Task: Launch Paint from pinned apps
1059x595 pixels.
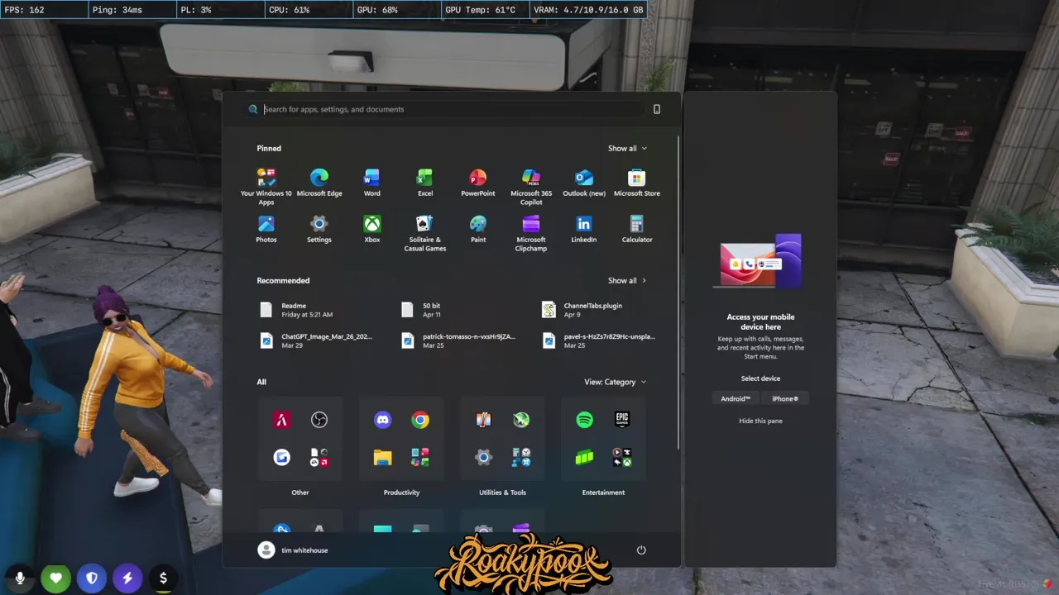Action: [477, 229]
